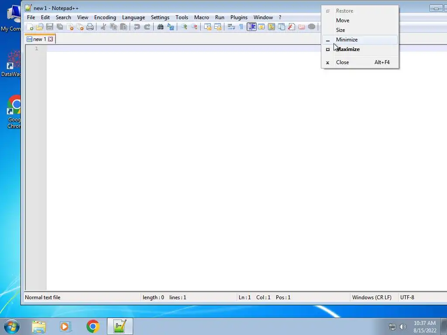Save the current file via toolbar

50,27
